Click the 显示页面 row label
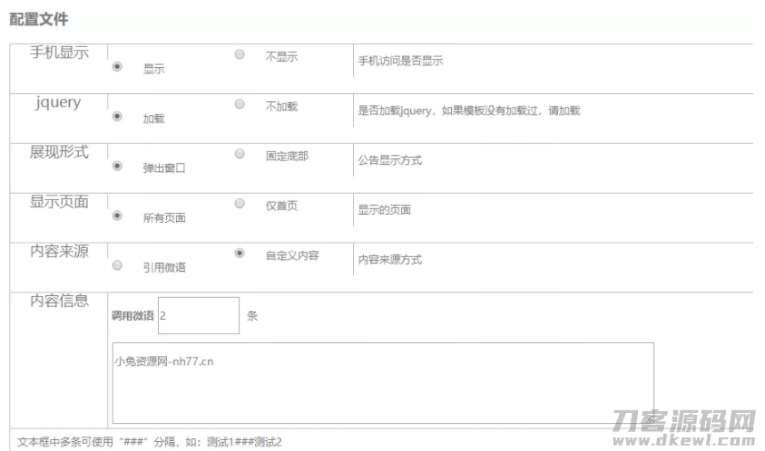Viewport: 765px width, 451px height. [59, 202]
